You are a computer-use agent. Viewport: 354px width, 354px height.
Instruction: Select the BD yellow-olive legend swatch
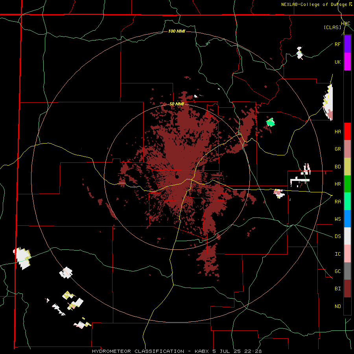(x=347, y=167)
